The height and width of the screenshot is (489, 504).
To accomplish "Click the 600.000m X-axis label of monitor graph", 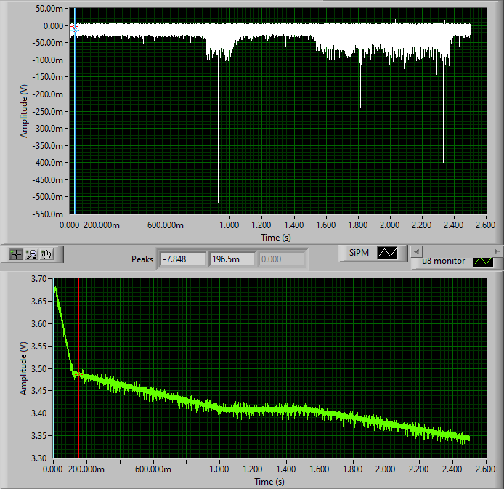I will [x=153, y=469].
